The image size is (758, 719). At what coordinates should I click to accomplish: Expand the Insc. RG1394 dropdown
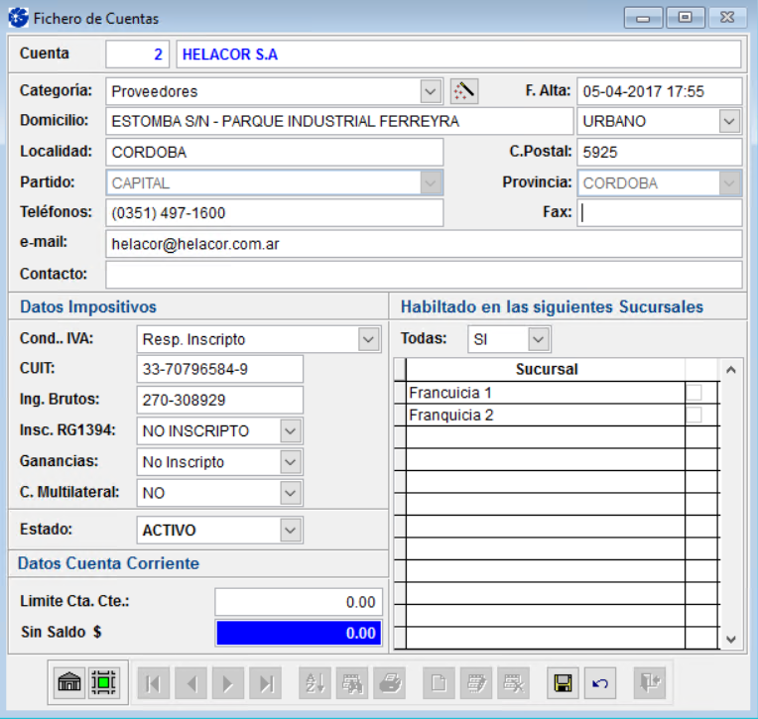pos(291,431)
